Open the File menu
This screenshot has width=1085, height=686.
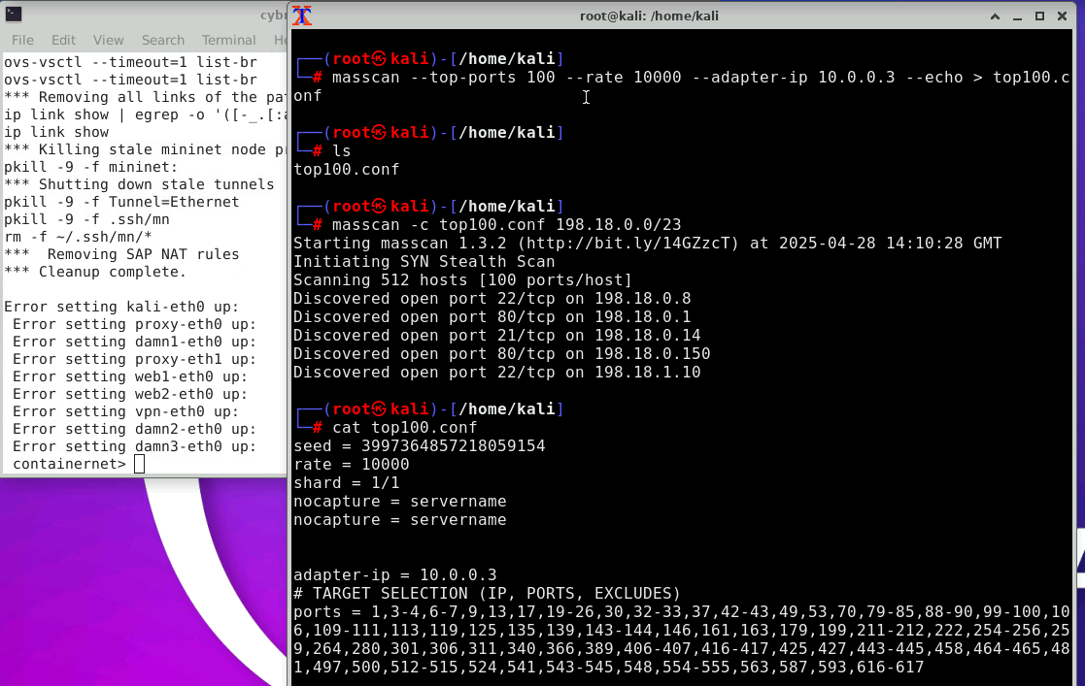click(x=22, y=40)
